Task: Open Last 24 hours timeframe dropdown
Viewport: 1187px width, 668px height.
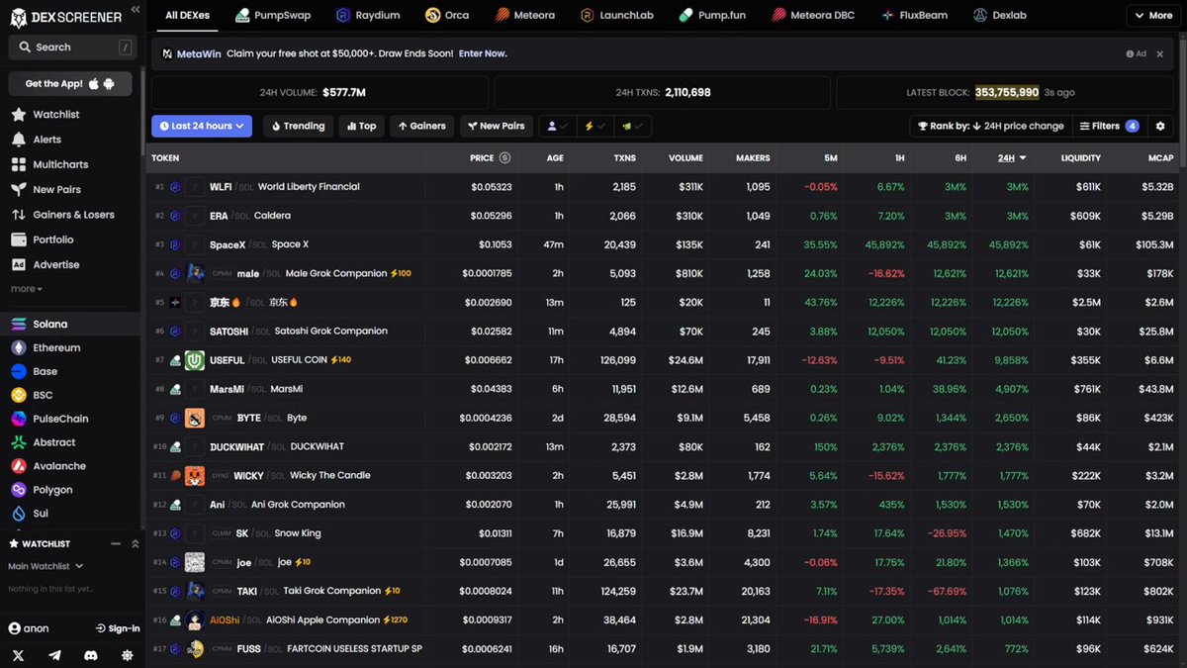Action: click(x=203, y=126)
